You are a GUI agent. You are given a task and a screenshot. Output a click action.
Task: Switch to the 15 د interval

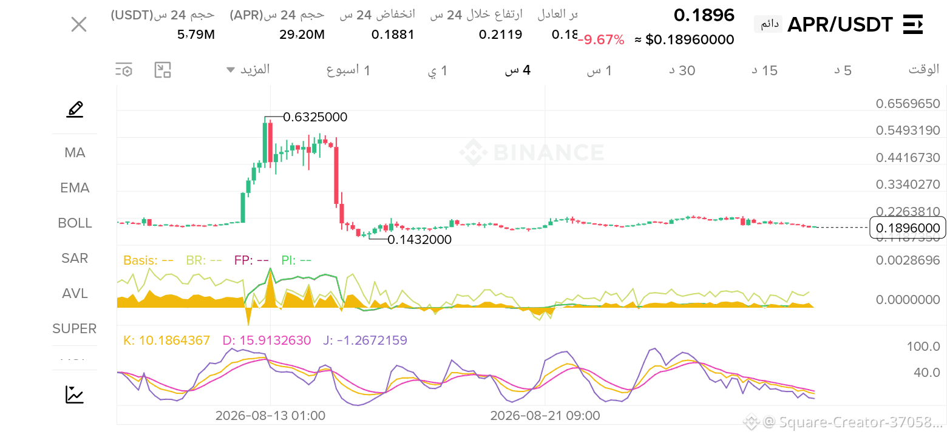[x=765, y=70]
